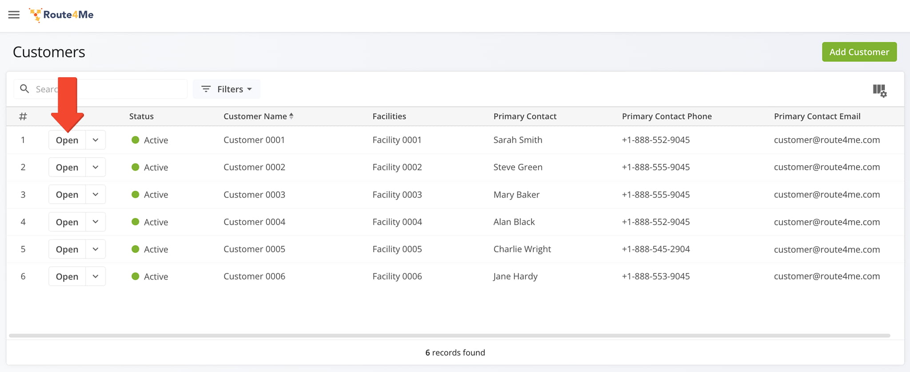Open the hamburger navigation menu

tap(14, 15)
